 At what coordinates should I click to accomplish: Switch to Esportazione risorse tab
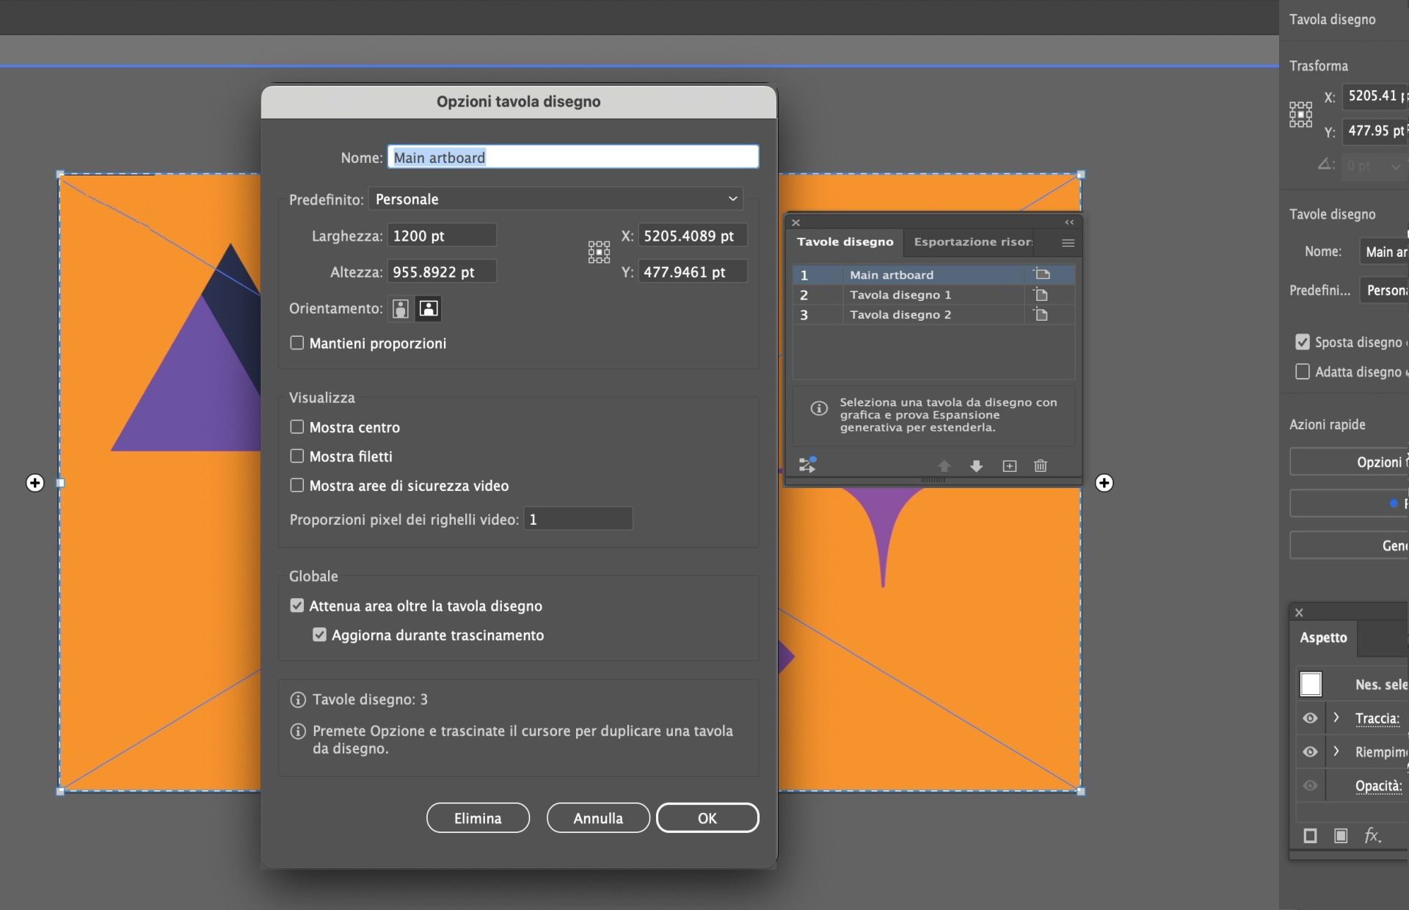click(972, 242)
